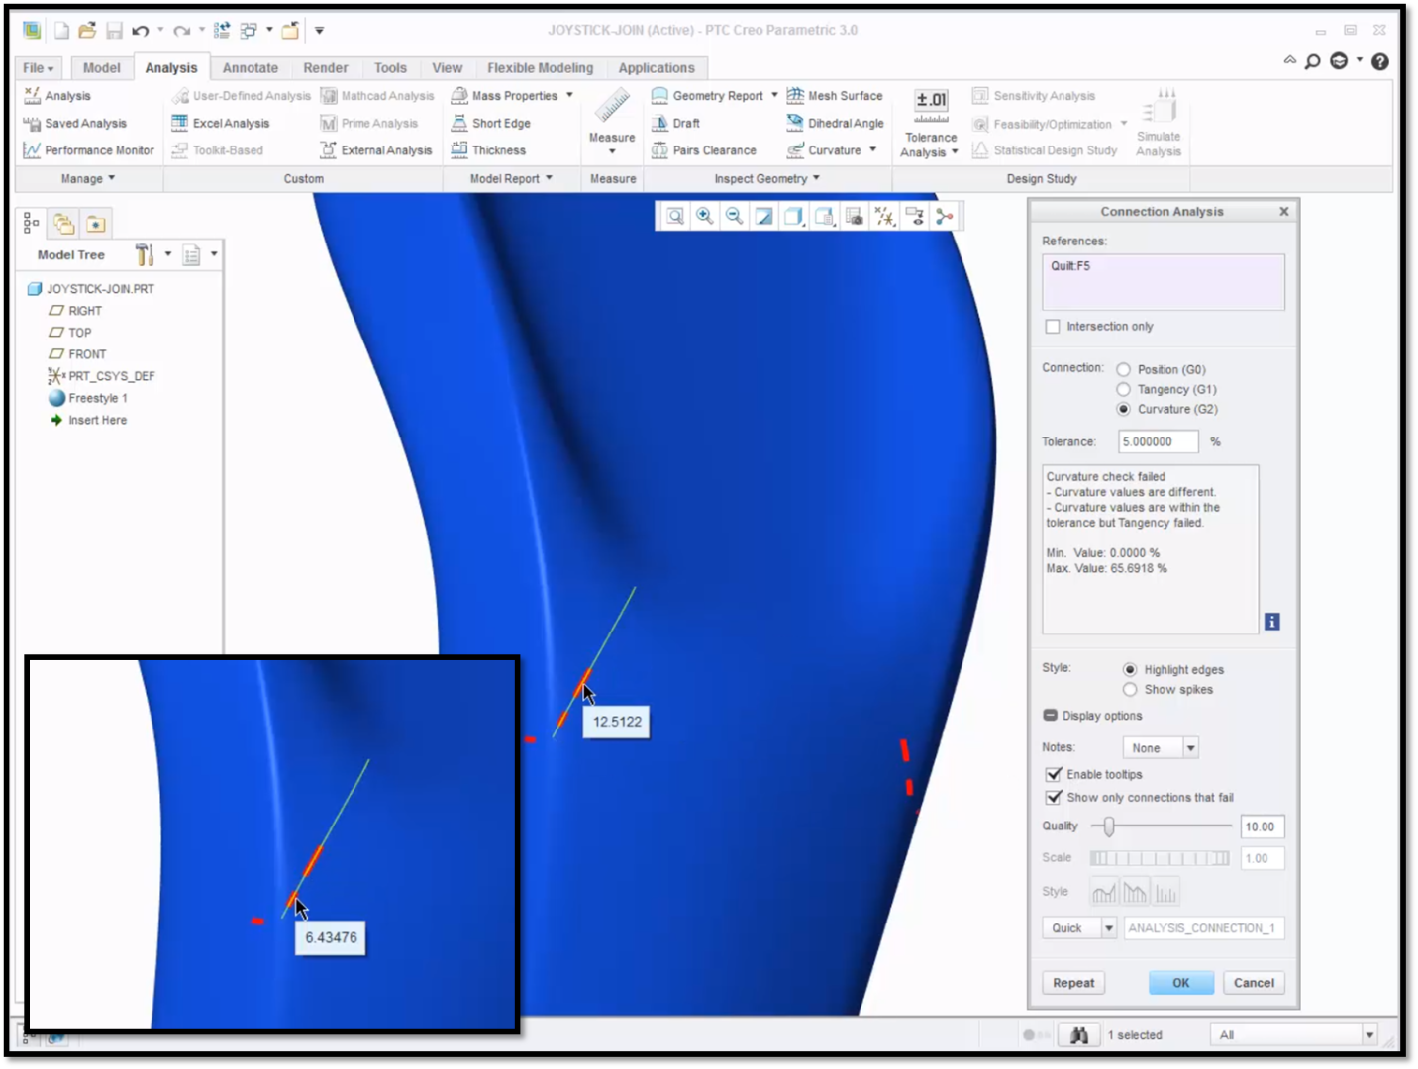Select the Position (G0) connection option
Screen dimensions: 1418x1069
click(x=1124, y=370)
